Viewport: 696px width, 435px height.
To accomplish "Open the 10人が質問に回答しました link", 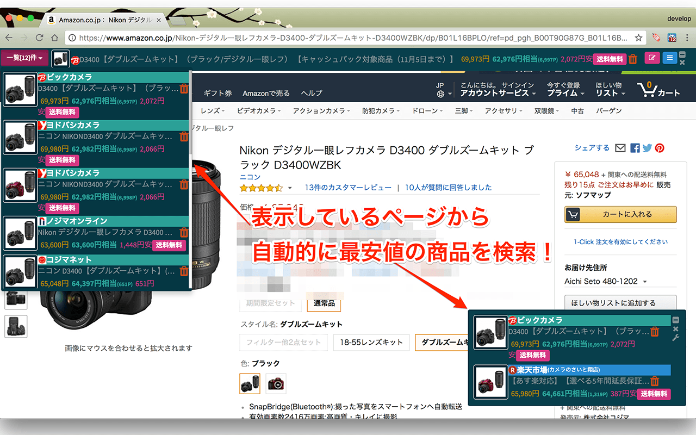I will coord(448,188).
